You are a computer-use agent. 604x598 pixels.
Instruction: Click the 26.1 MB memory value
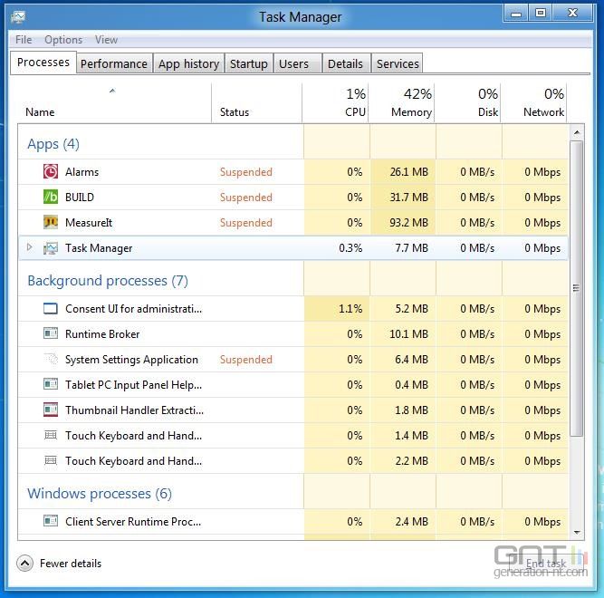(x=408, y=172)
